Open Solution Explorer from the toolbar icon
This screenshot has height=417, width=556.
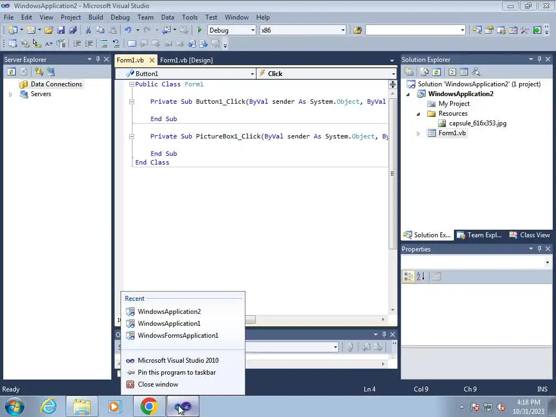tap(477, 30)
